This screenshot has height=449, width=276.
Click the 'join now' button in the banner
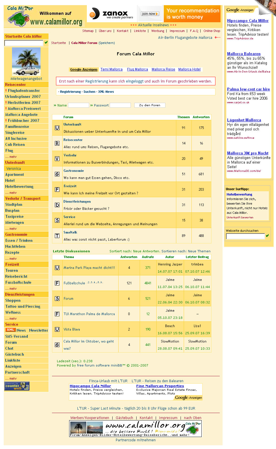point(150,14)
